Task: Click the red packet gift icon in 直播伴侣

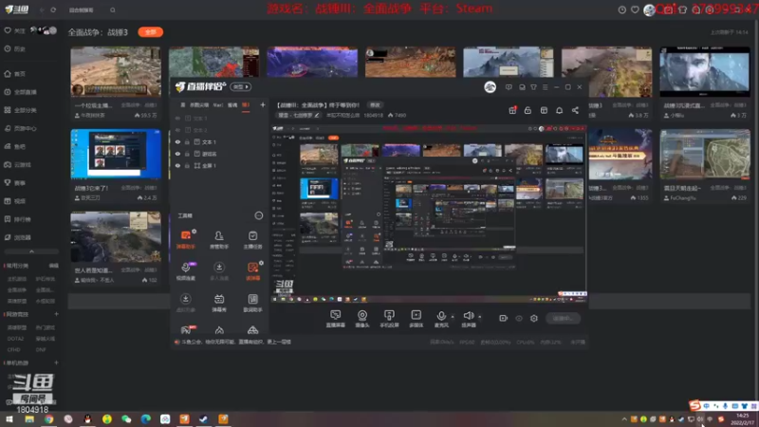Action: (512, 110)
